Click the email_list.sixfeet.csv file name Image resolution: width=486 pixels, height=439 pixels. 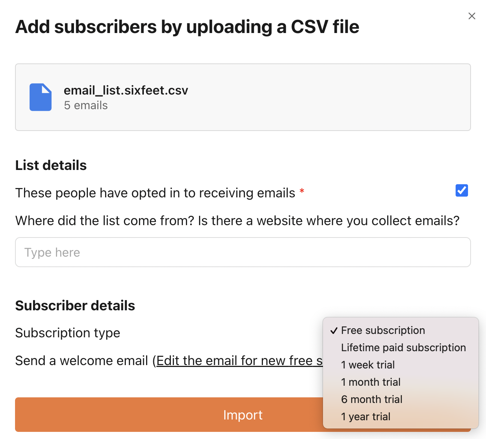[x=126, y=90]
